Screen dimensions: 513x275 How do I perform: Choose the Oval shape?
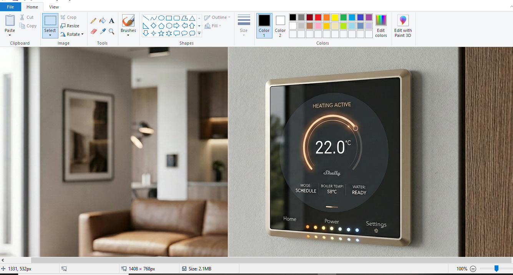tap(161, 18)
